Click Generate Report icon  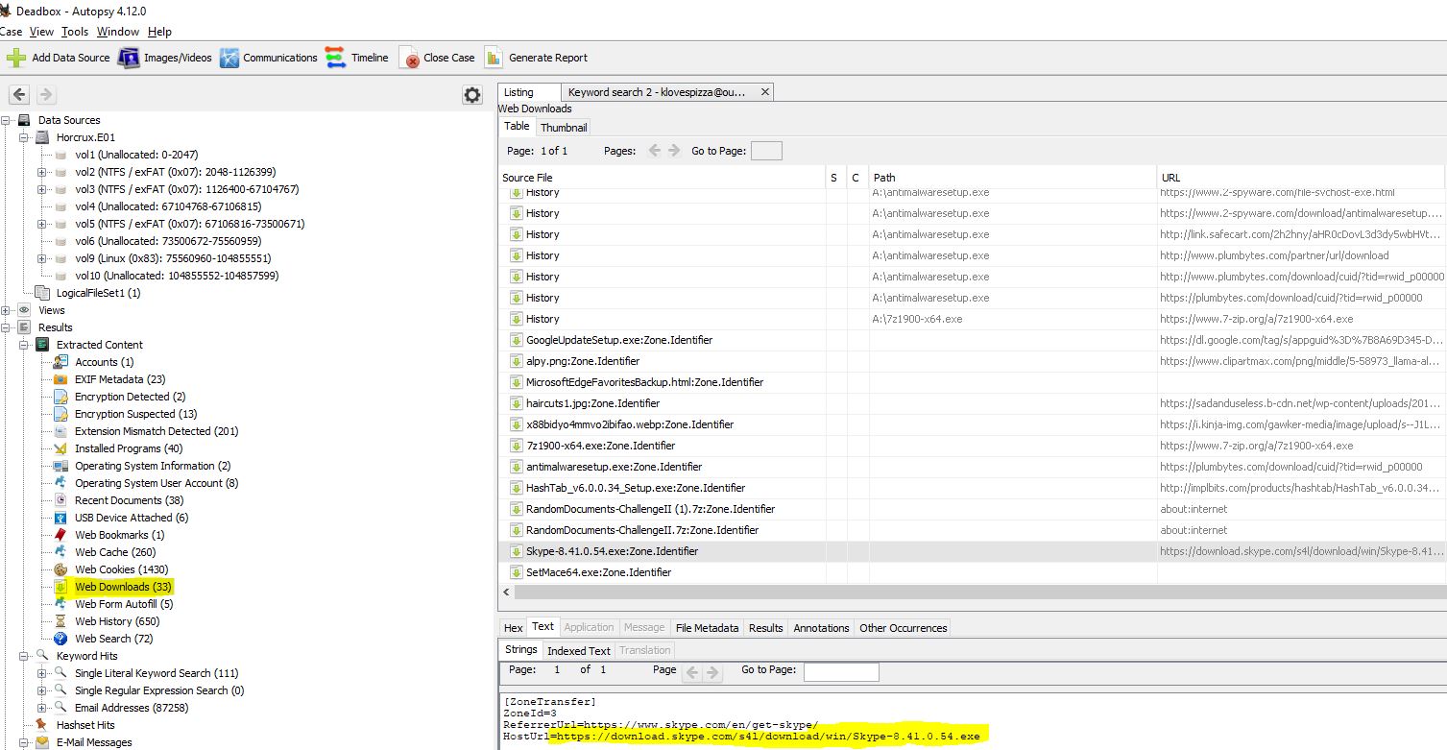493,58
